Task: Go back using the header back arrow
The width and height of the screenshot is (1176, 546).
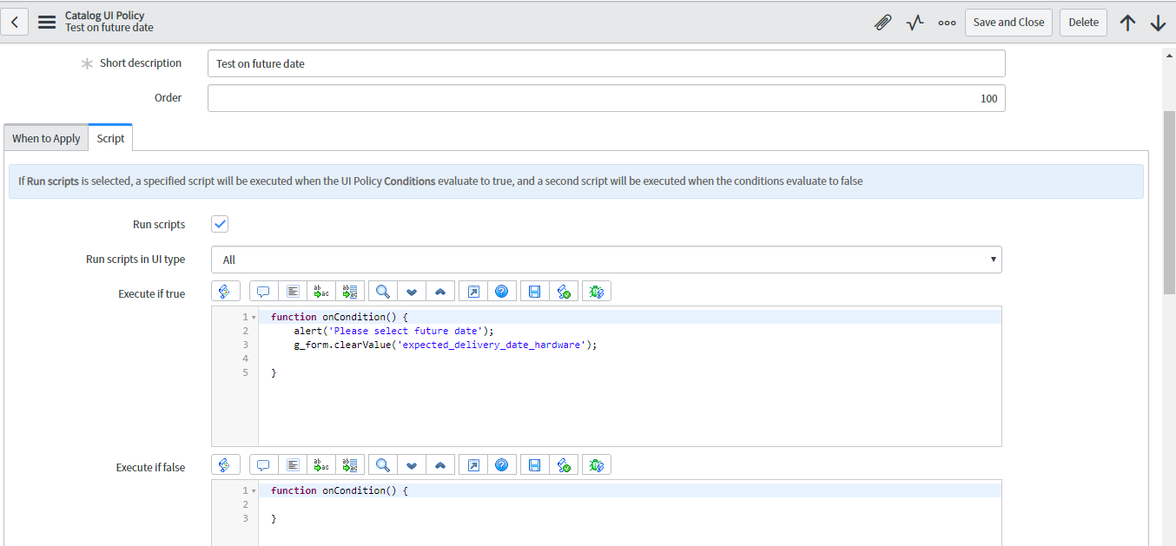Action: coord(15,22)
